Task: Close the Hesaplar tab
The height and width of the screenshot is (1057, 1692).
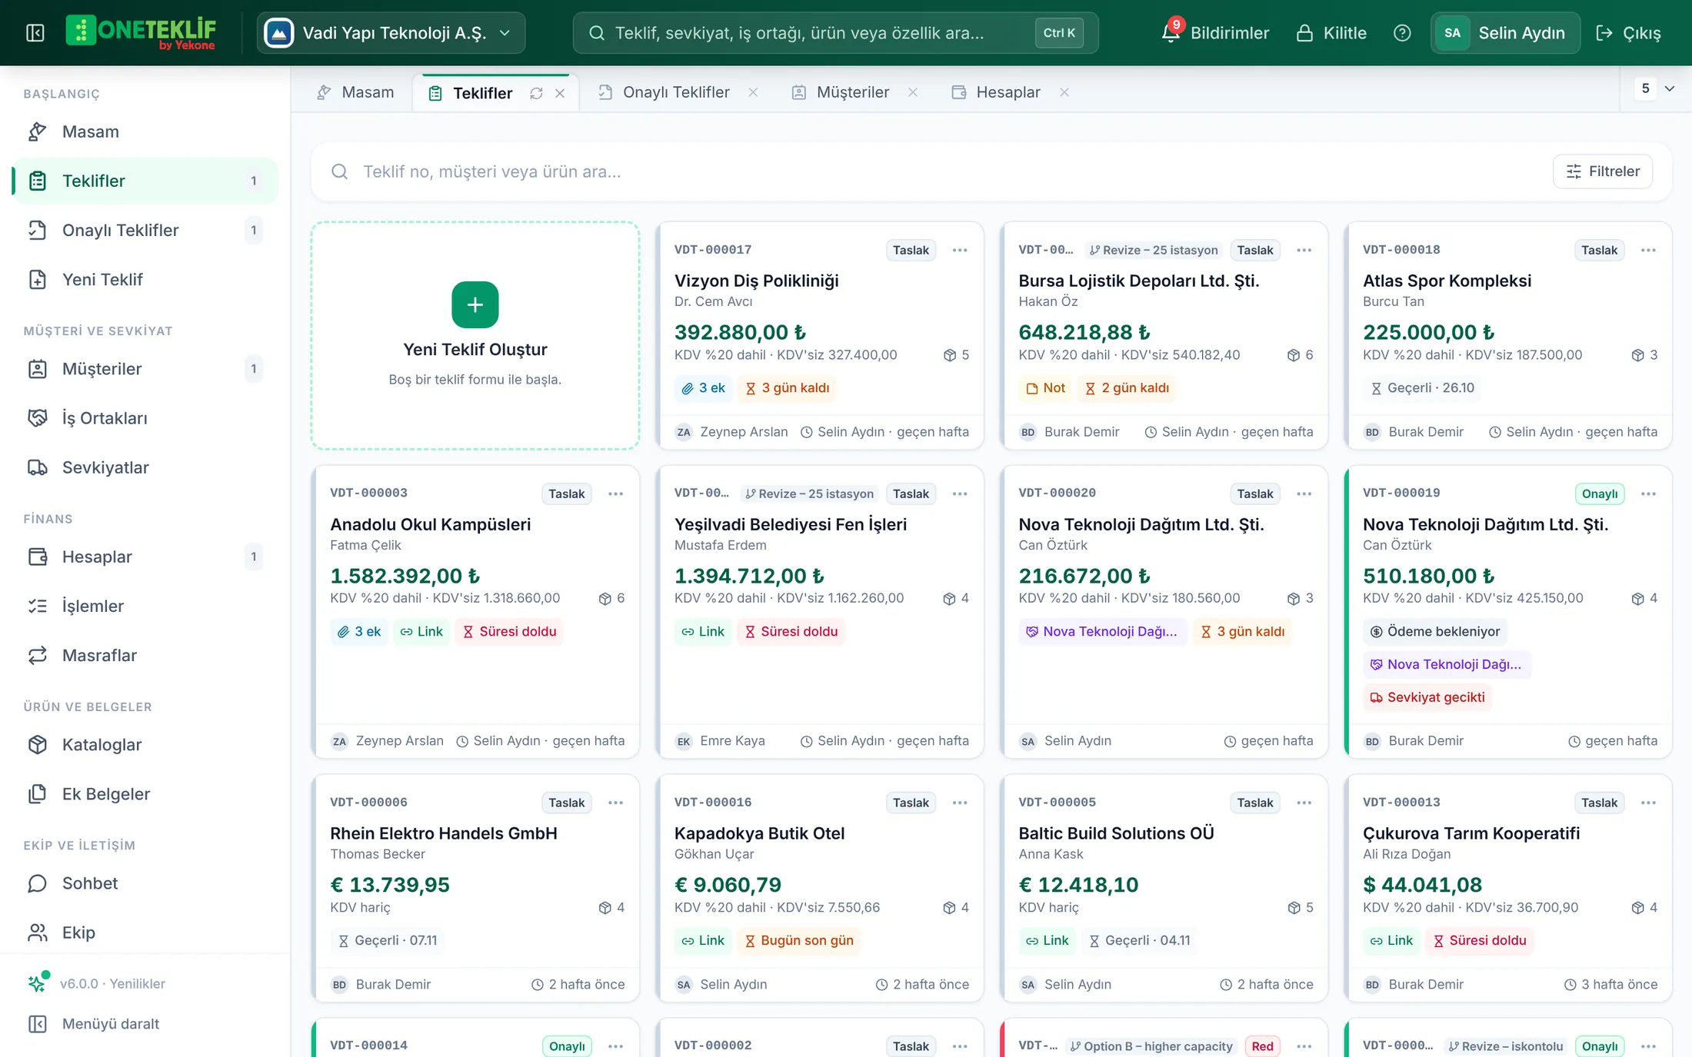Action: (1064, 92)
